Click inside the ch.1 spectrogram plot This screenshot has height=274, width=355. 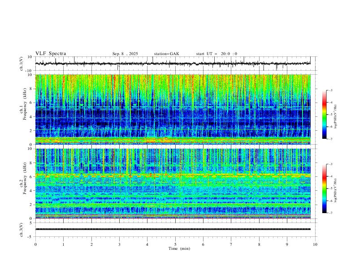pos(173,109)
